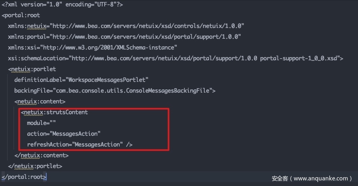Click the XML version declaration line
Image resolution: width=358 pixels, height=186 pixels.
click(61, 4)
